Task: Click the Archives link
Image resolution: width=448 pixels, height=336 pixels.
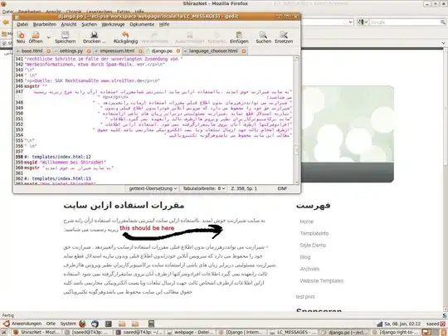Action: pos(309,269)
